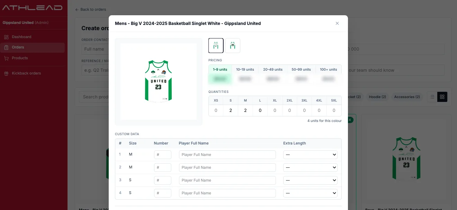457x210 pixels.
Task: Open Extra Length dropdown for row 4
Action: [310, 193]
